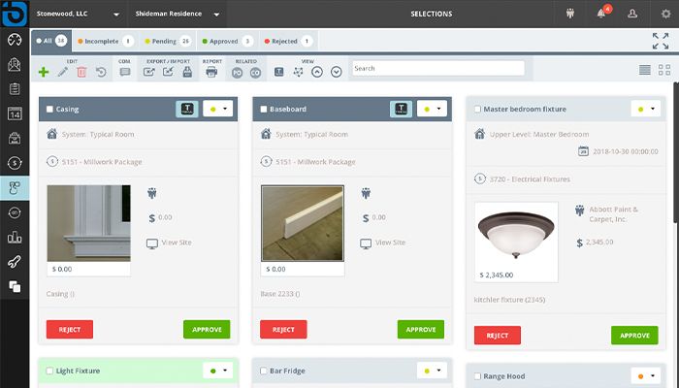The height and width of the screenshot is (388, 679).
Task: Open the Baseboard thumbnail image
Action: (x=303, y=223)
